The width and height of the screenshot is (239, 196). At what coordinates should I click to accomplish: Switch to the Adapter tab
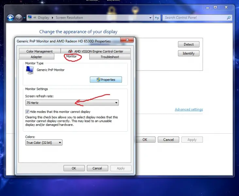click(36, 57)
